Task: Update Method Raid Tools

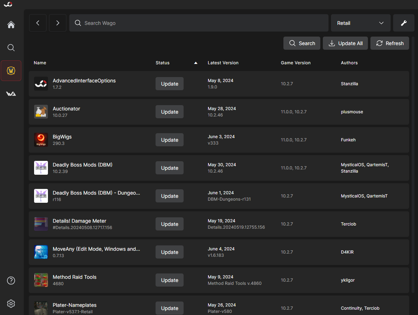Action: [x=169, y=280]
